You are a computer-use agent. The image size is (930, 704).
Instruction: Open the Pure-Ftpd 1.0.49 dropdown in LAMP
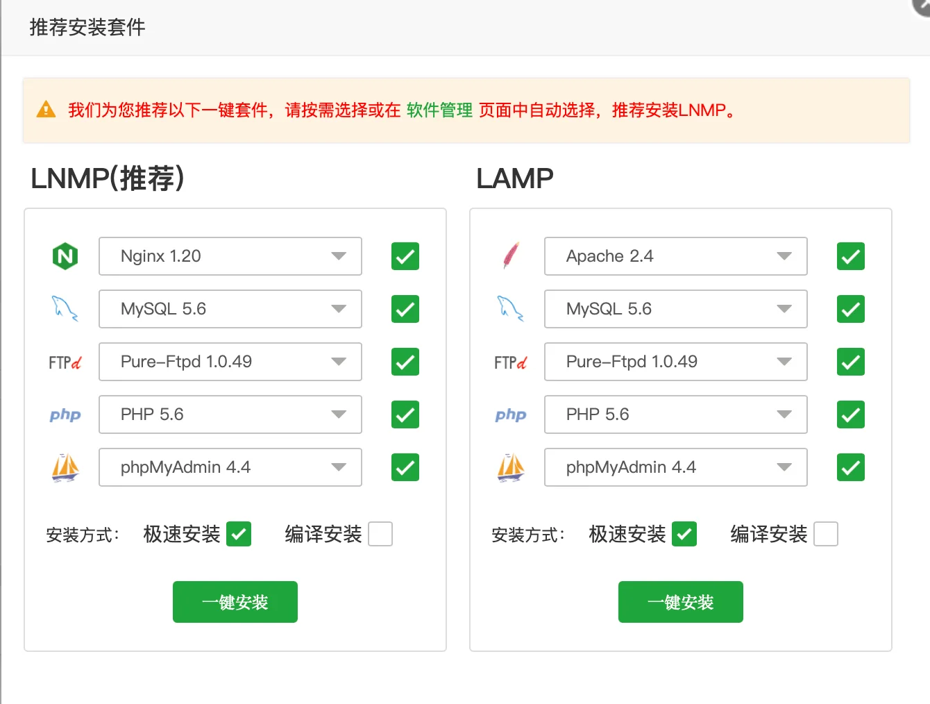pyautogui.click(x=676, y=362)
